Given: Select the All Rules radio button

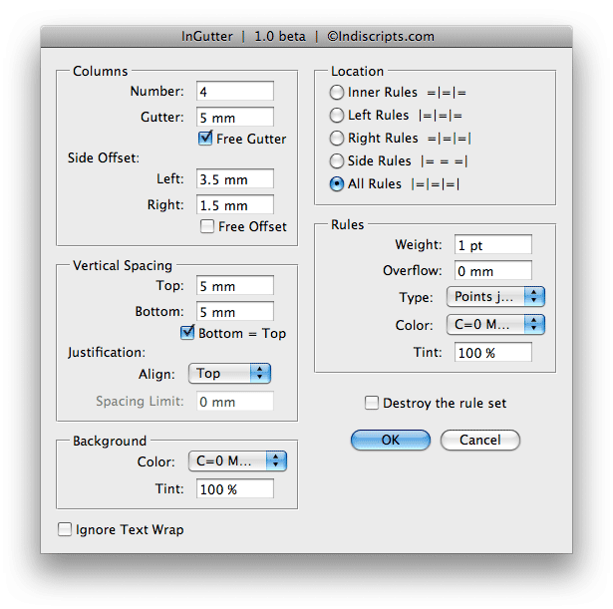Looking at the screenshot, I should click(x=338, y=184).
